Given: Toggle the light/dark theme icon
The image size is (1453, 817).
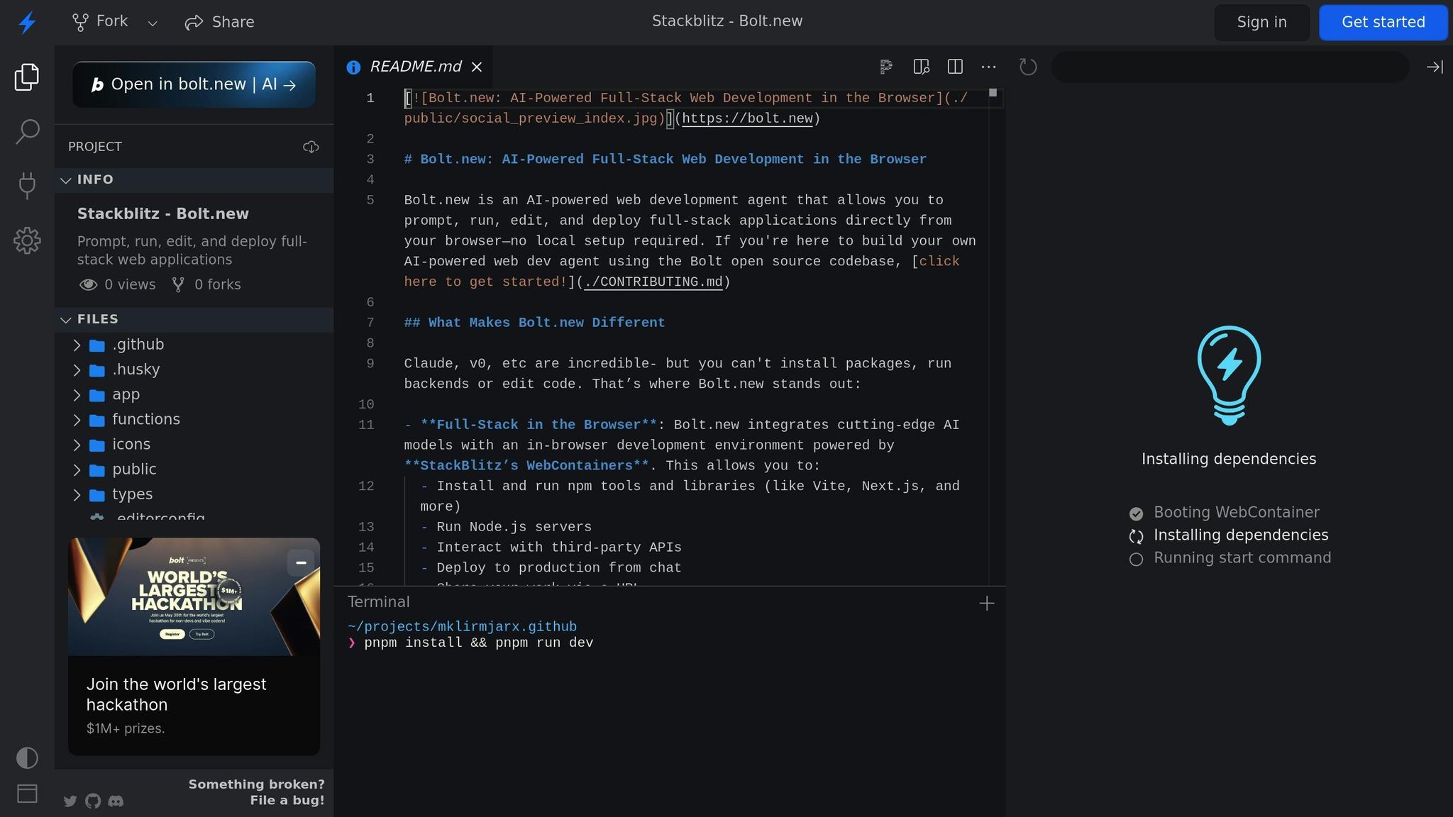Looking at the screenshot, I should point(27,758).
